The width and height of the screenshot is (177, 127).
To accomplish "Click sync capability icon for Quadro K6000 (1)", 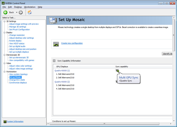I will point(117,70).
